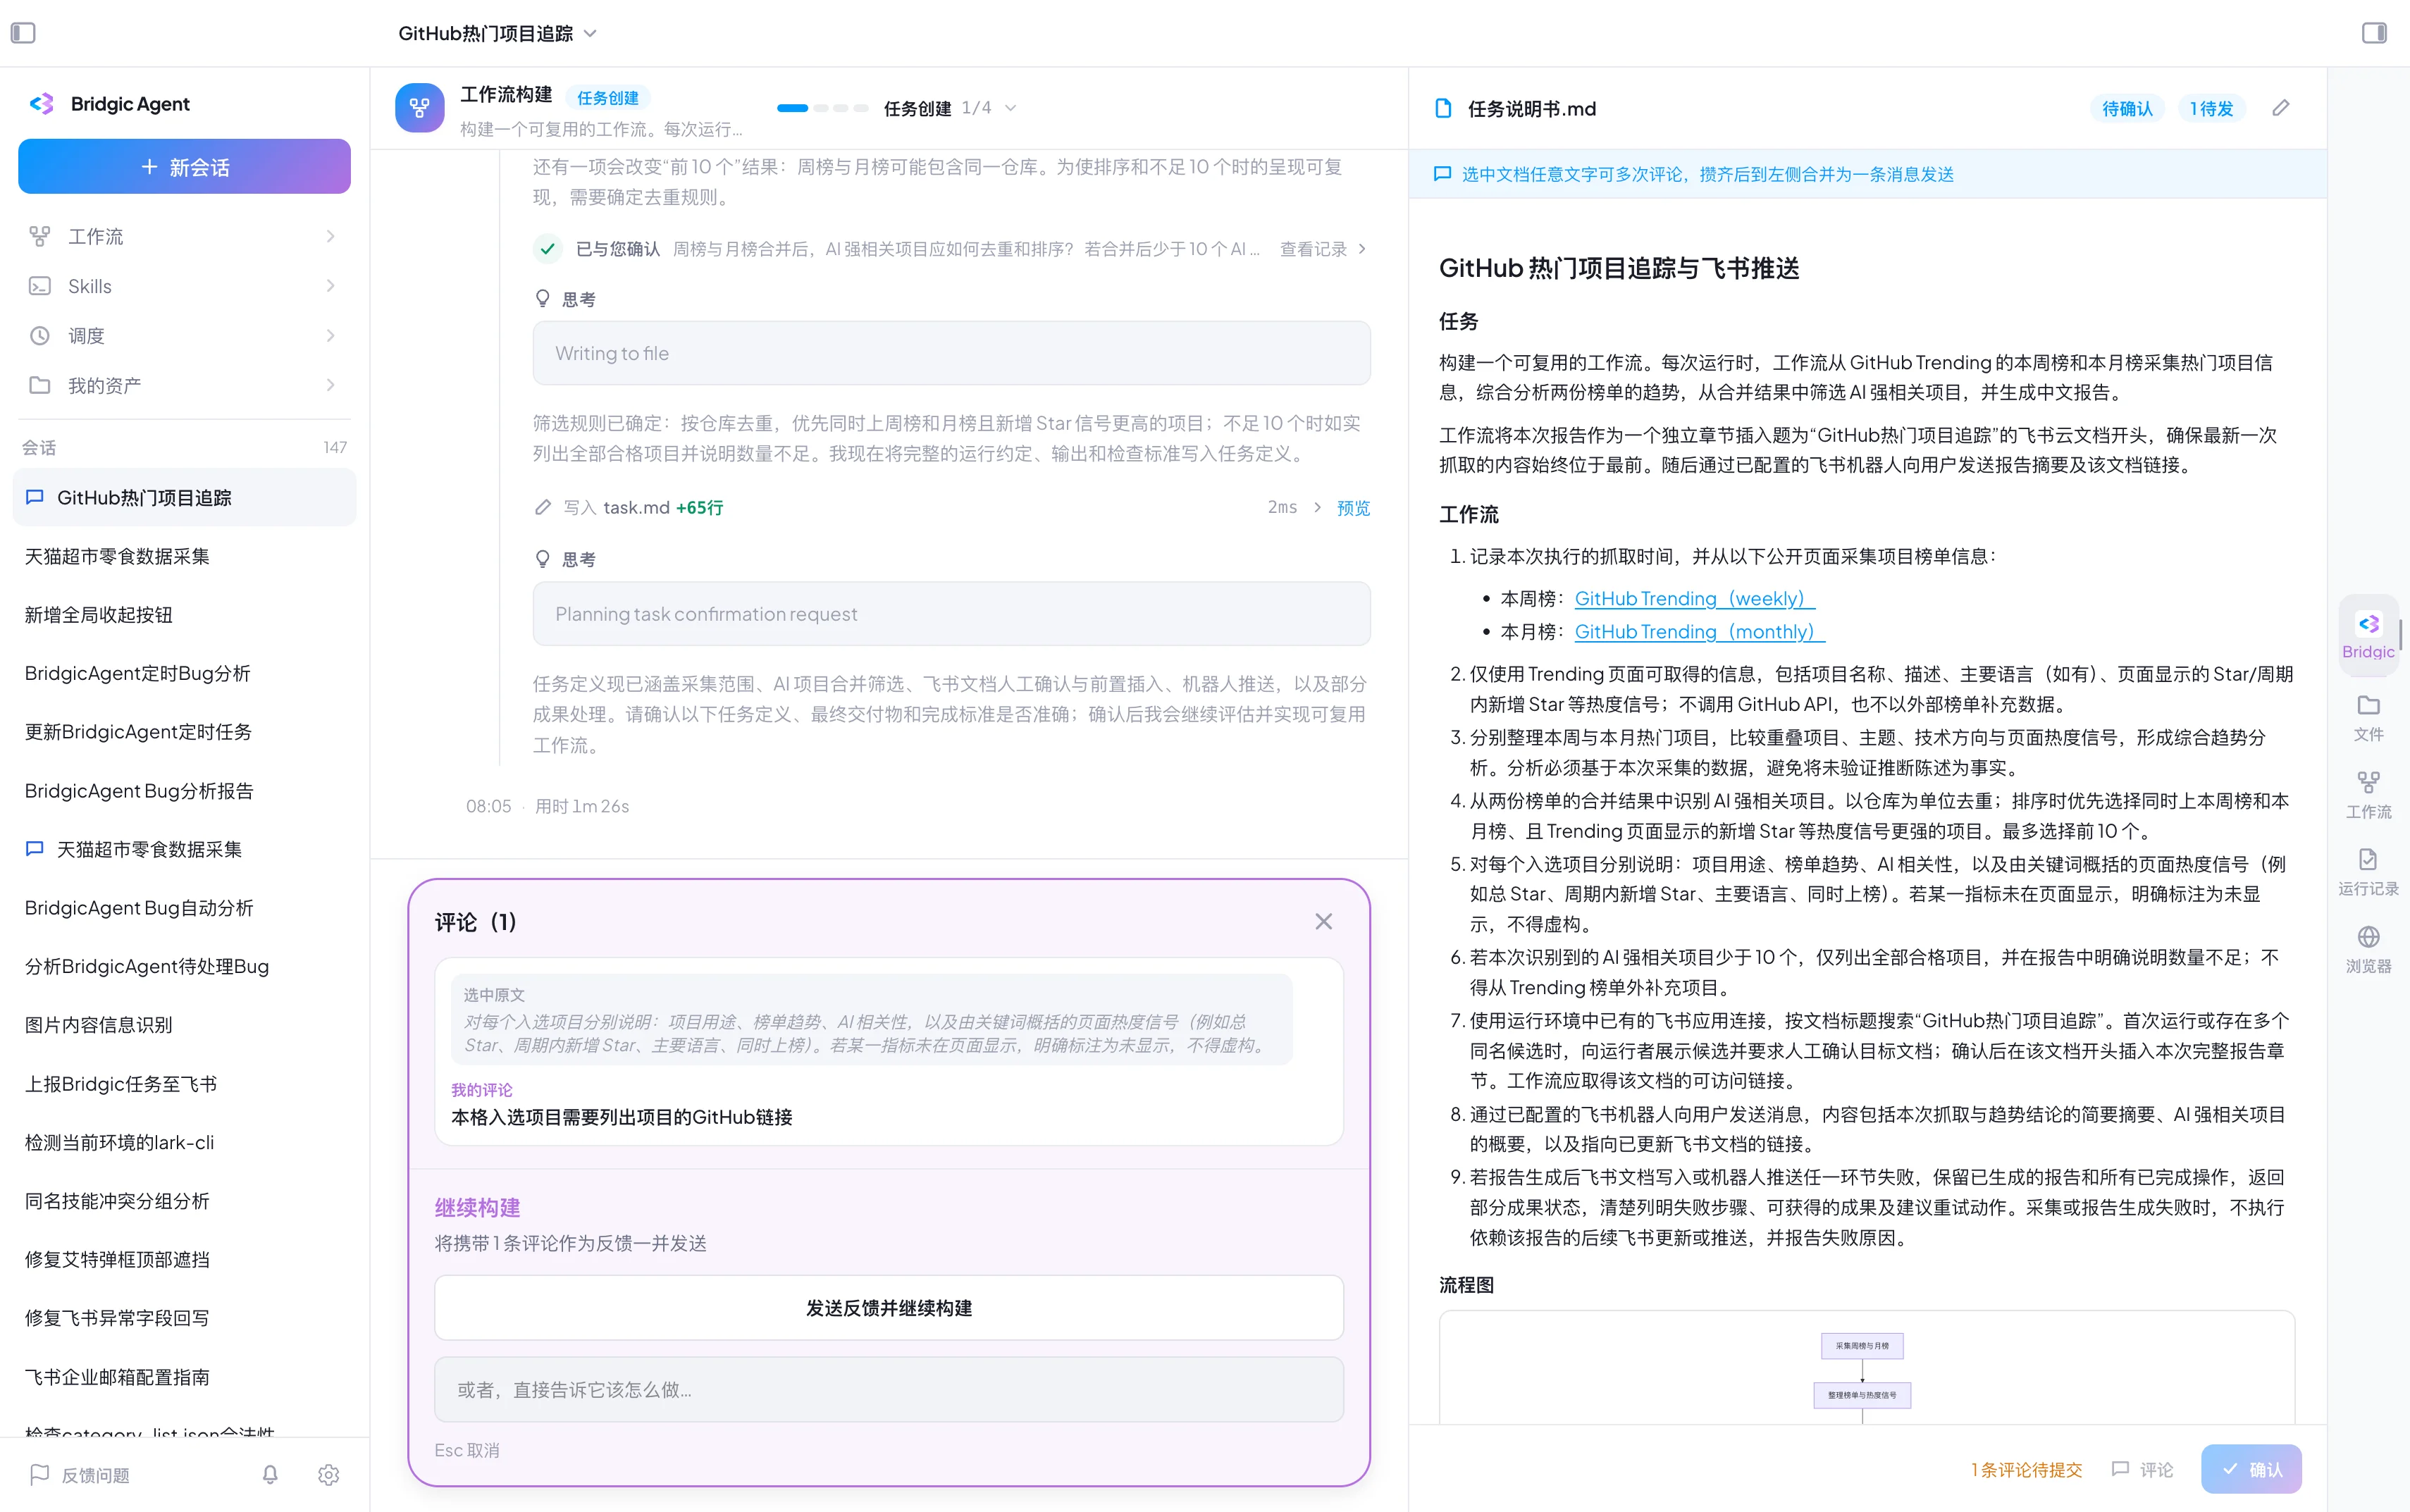Image resolution: width=2410 pixels, height=1512 pixels.
Task: Open the 文件 tab in right rail
Action: 2367,718
